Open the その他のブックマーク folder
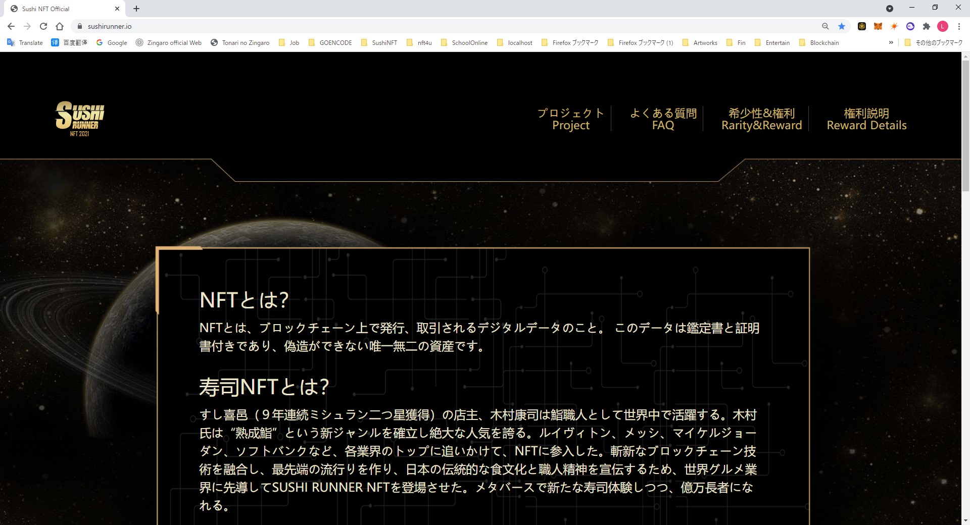Viewport: 970px width, 525px height. tap(934, 43)
